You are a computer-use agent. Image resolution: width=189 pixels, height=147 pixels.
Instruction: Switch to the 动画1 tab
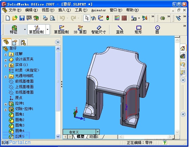[x=94, y=137]
